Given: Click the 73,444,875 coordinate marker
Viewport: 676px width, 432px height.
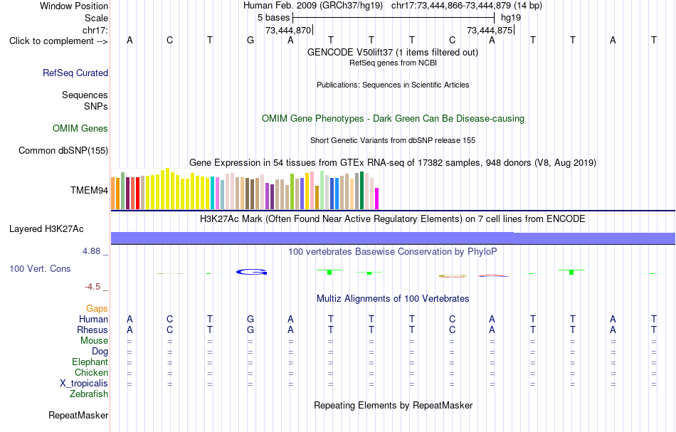Looking at the screenshot, I should [x=490, y=30].
